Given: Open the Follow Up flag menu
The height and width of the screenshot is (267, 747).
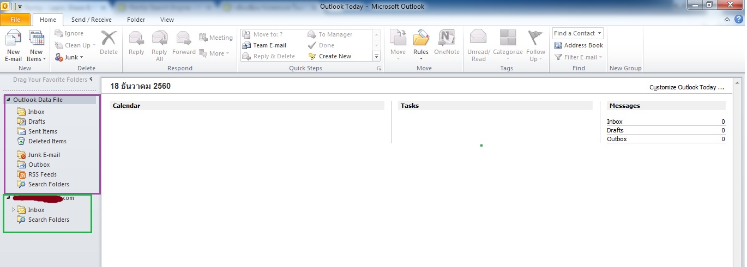Looking at the screenshot, I should [x=535, y=46].
